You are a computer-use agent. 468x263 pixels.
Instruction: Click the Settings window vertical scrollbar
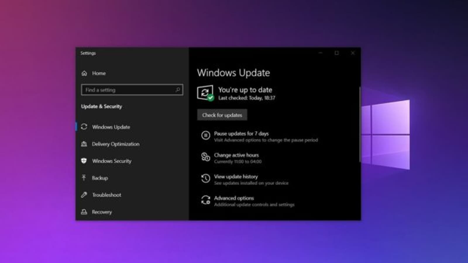tap(360, 124)
